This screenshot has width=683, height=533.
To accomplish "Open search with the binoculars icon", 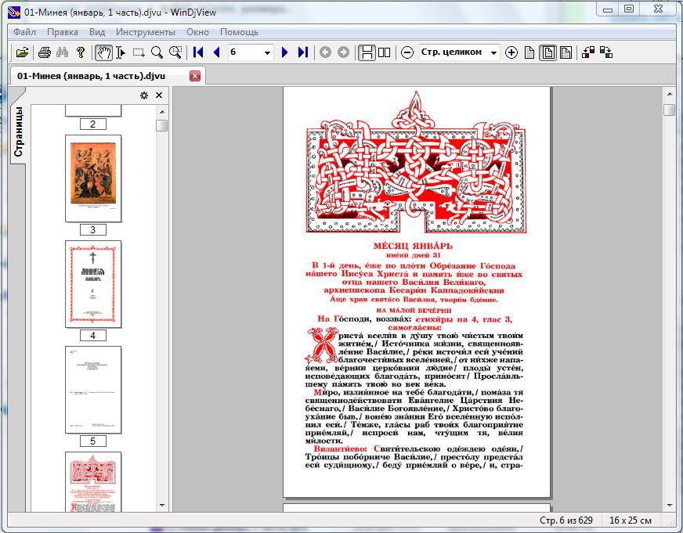I will click(x=63, y=52).
